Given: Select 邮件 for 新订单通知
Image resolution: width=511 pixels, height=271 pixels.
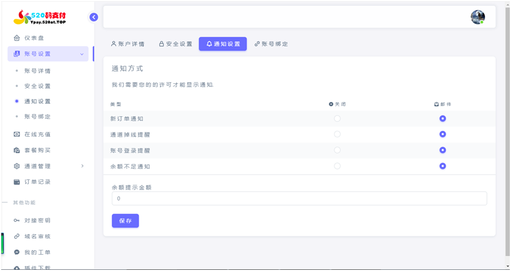Looking at the screenshot, I should [443, 118].
